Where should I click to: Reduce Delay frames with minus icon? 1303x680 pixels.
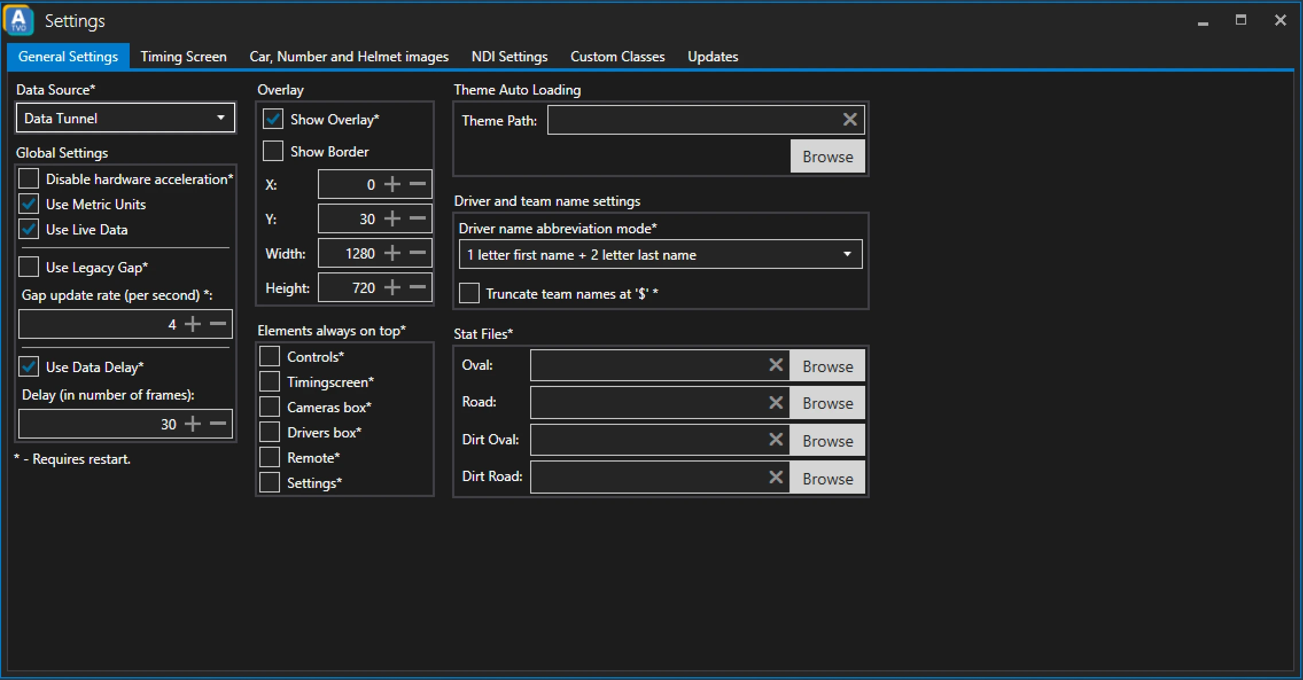[218, 424]
